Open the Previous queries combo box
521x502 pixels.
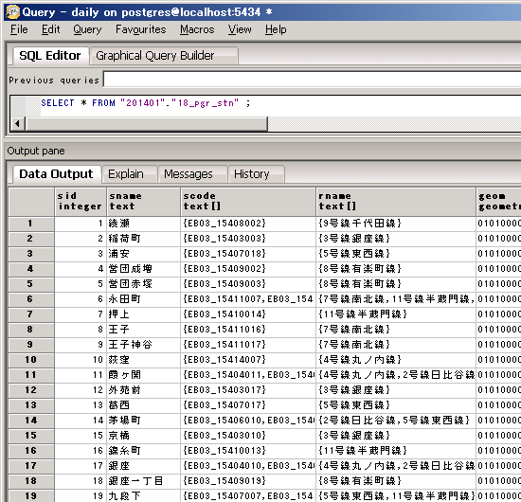312,80
